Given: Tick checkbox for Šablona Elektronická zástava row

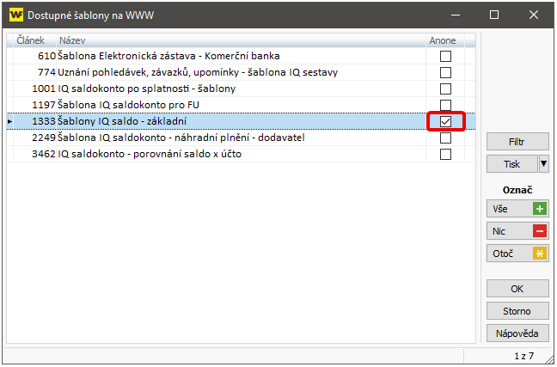Looking at the screenshot, I should [x=445, y=56].
